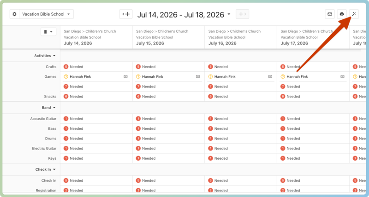
Task: Collapse the Check In section
Action: pos(46,169)
